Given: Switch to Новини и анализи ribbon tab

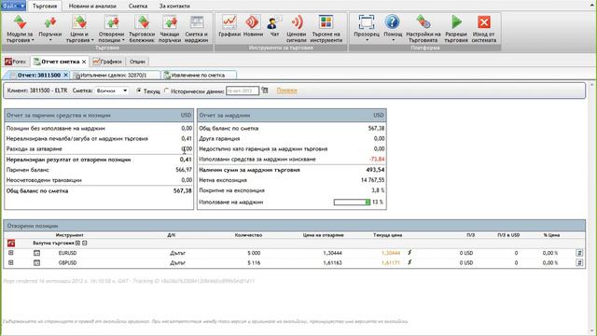Looking at the screenshot, I should coord(92,7).
